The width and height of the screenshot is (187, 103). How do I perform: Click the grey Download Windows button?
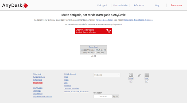tap(93, 50)
